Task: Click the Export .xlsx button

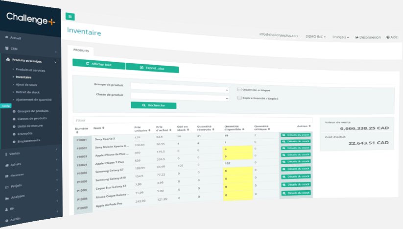Action: (152, 68)
